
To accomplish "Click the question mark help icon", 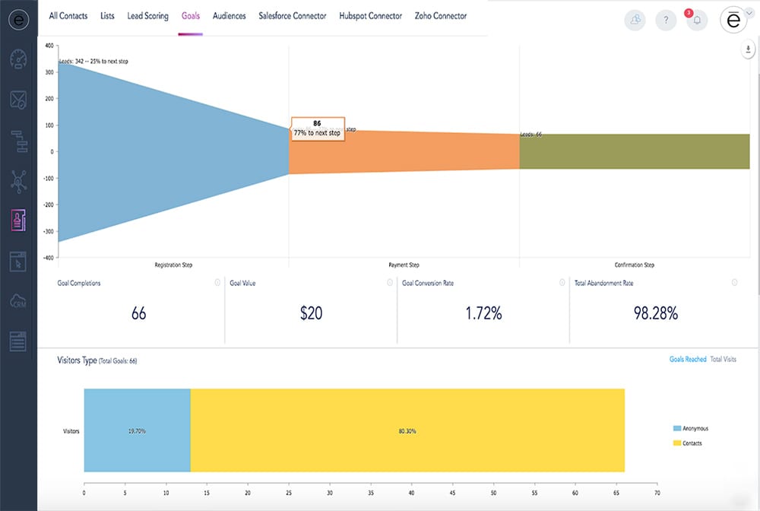I will [x=665, y=21].
